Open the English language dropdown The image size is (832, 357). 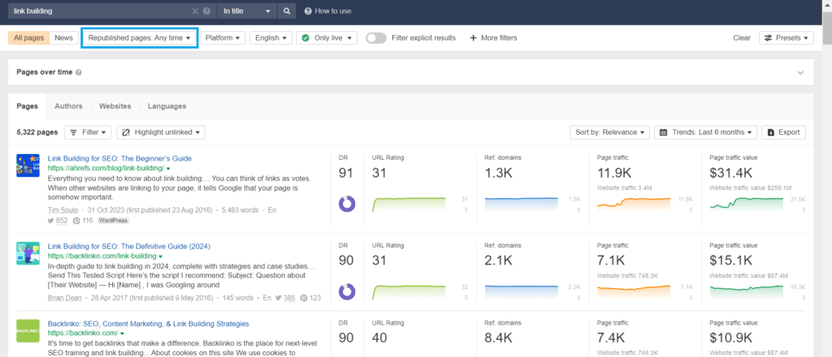pos(271,38)
